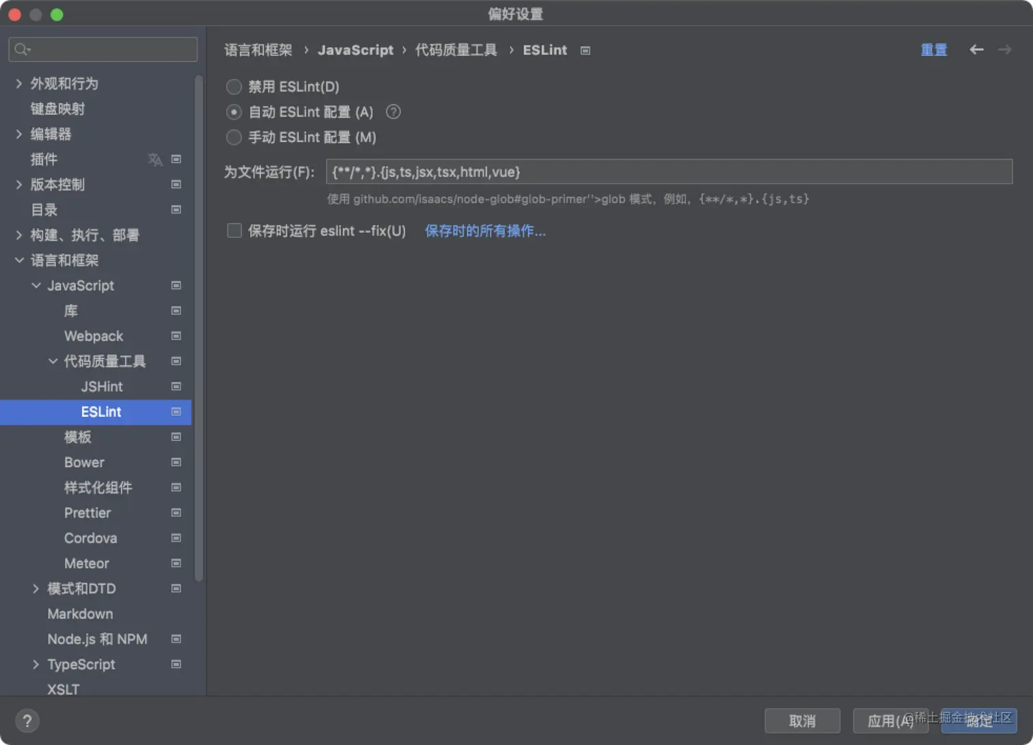Click the settings indicator icon beside ESLint breadcrumb
Screen dimensions: 1033x745
click(585, 50)
